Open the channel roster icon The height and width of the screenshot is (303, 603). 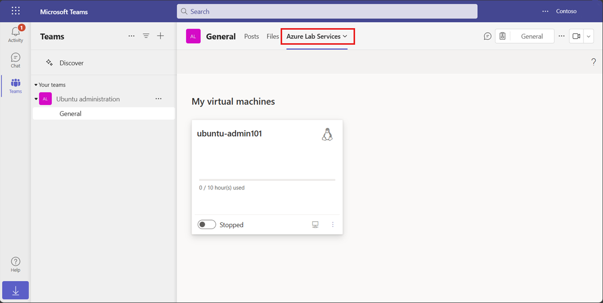click(502, 36)
